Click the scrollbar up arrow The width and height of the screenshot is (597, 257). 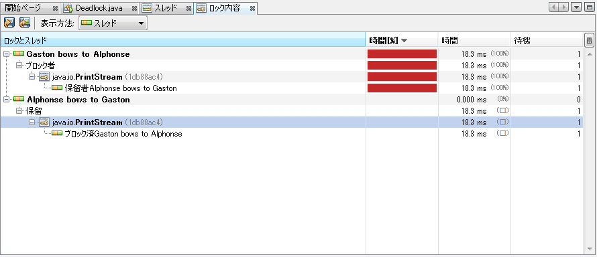click(x=590, y=54)
